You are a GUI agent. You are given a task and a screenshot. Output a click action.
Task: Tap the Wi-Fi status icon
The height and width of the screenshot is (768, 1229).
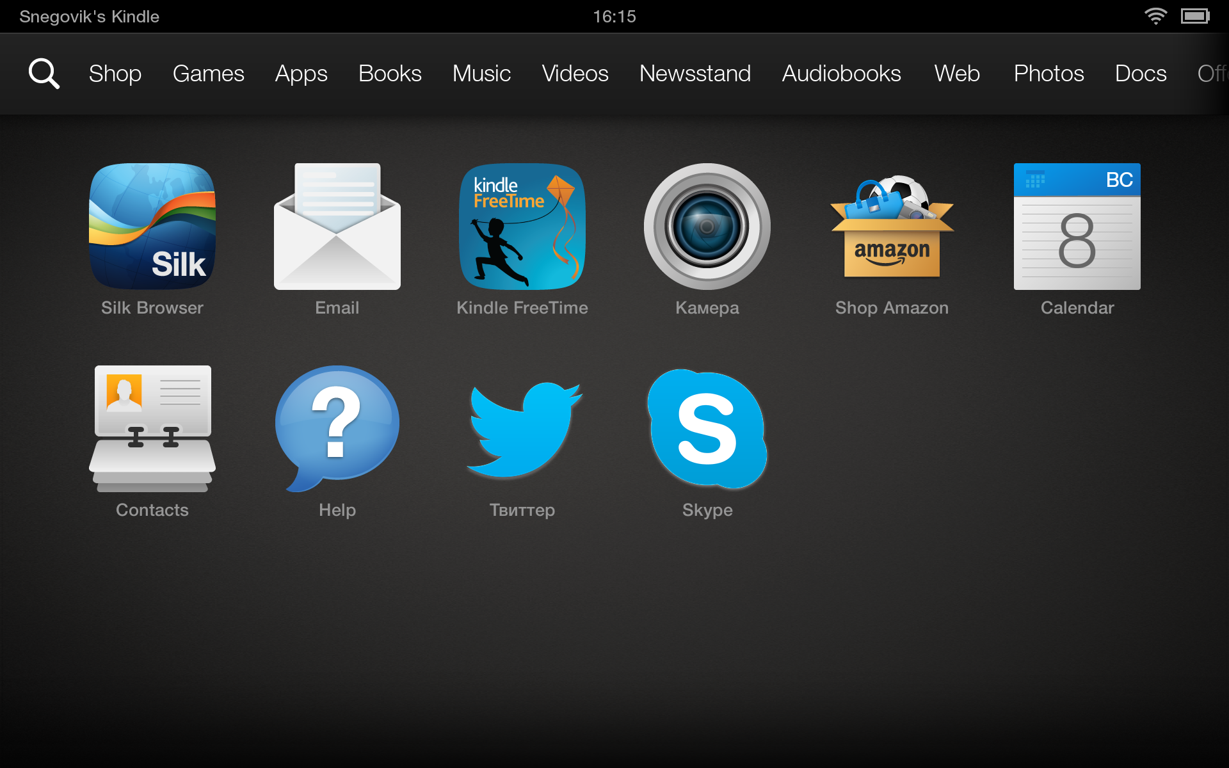(1155, 16)
